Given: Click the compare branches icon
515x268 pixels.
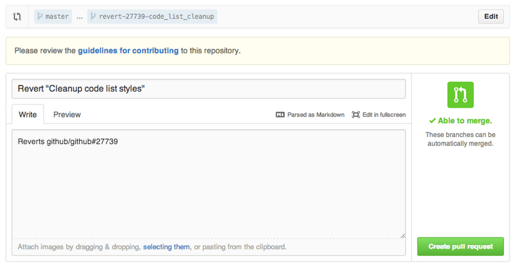Looking at the screenshot, I should [x=17, y=16].
